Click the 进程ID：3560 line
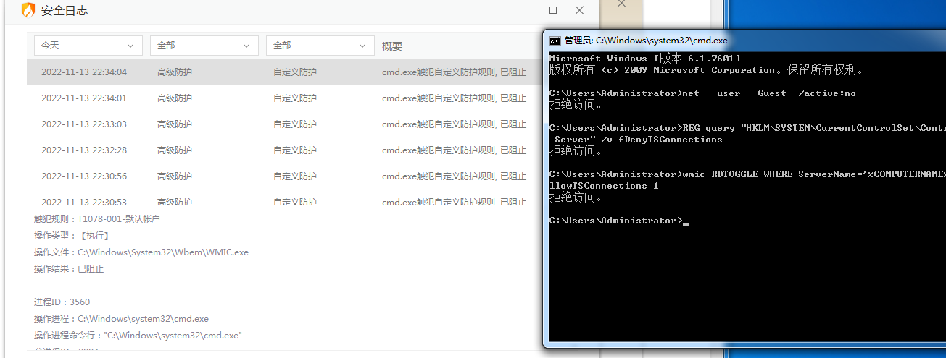 (62, 302)
